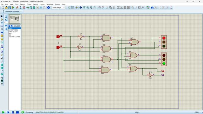Flip vertically with the Y-mirror arrow
Image resolution: width=203 pixels, height=114 pixels.
(6, 29)
